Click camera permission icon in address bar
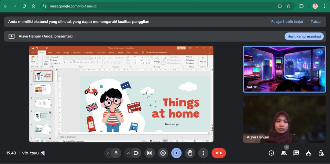The height and width of the screenshot is (164, 330). point(280,6)
